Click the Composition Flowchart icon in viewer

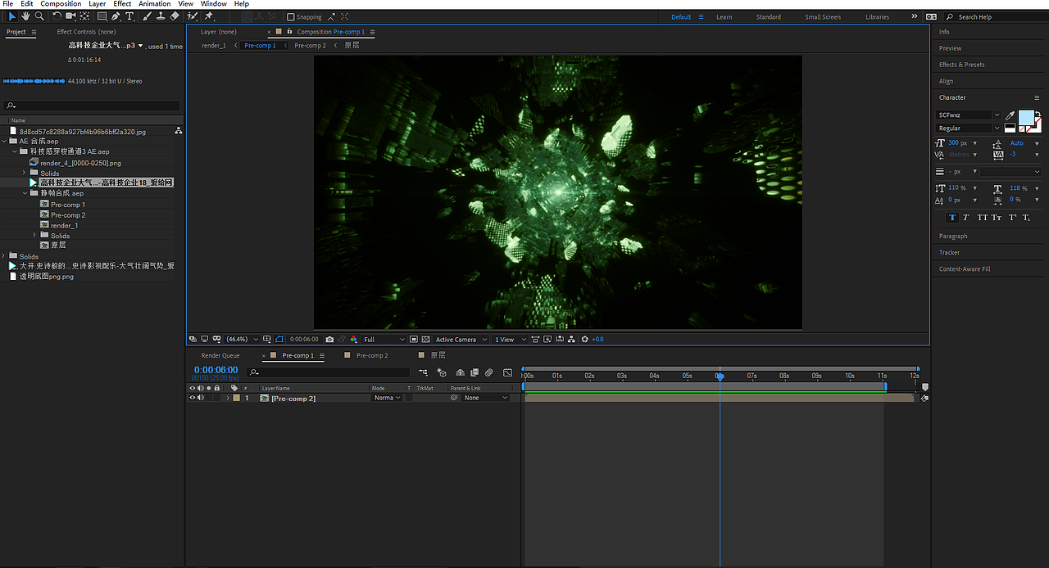(571, 339)
